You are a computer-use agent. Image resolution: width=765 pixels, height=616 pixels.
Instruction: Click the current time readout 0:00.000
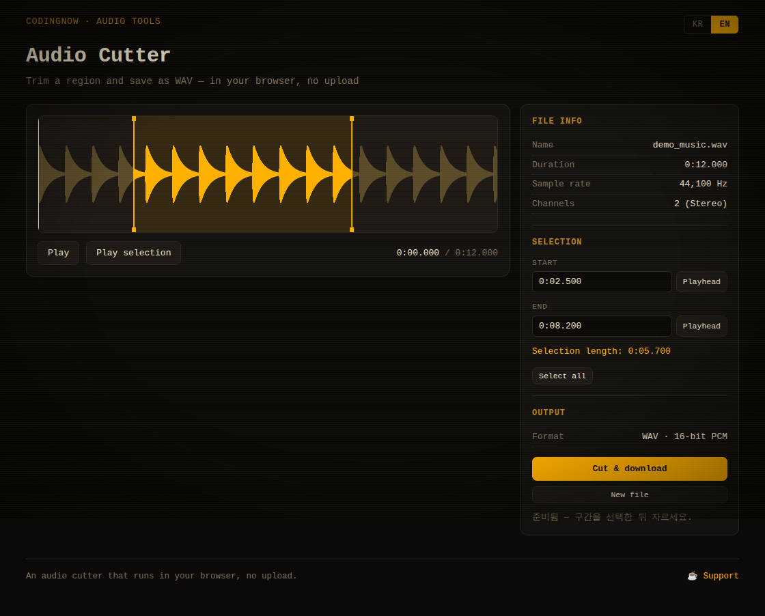click(417, 253)
